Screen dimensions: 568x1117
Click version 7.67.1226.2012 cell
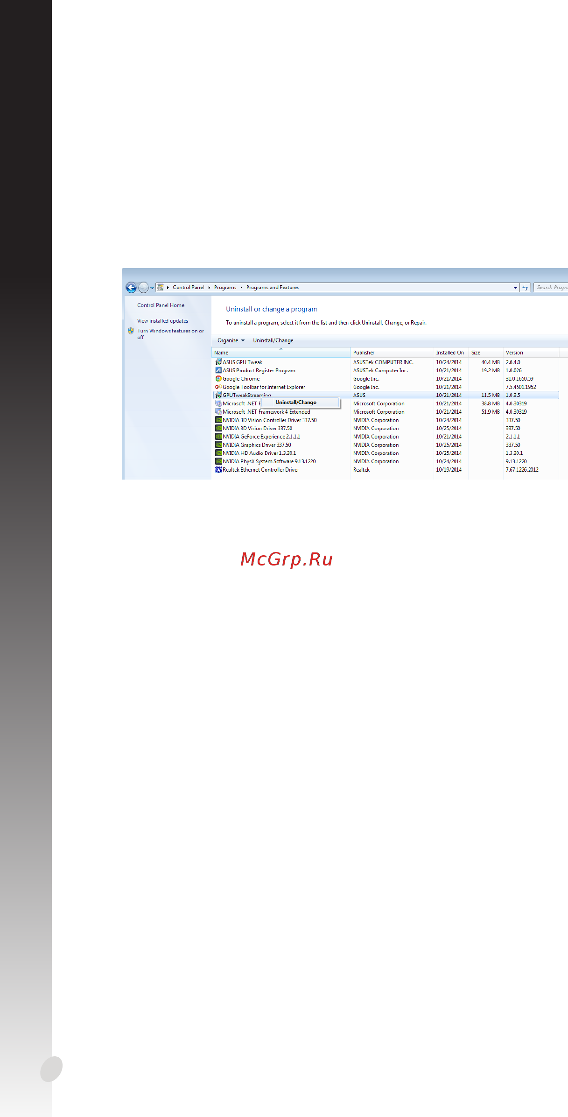pos(522,470)
